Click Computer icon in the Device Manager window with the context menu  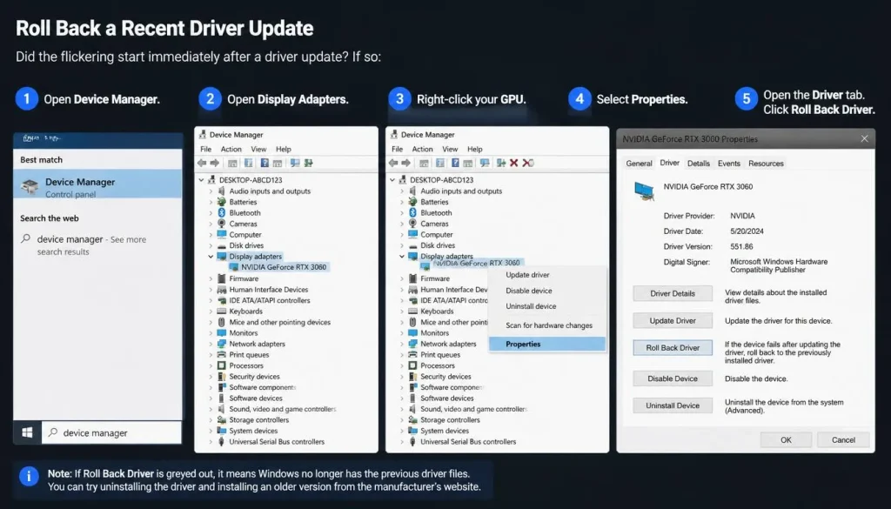(413, 234)
